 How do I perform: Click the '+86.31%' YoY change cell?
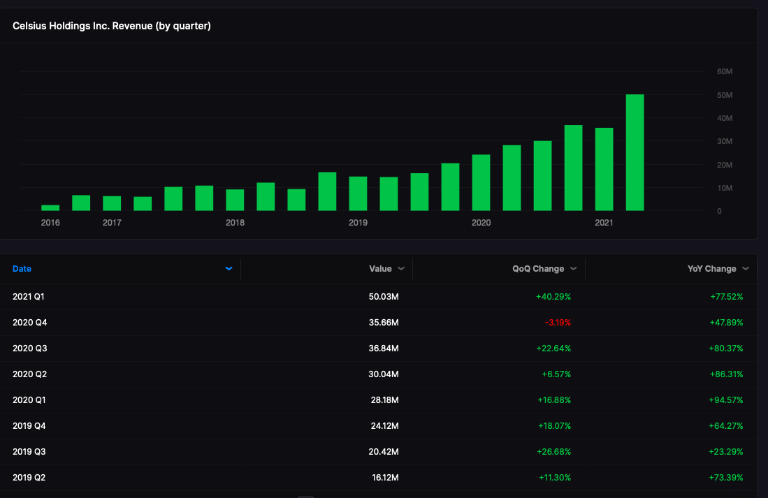(726, 374)
